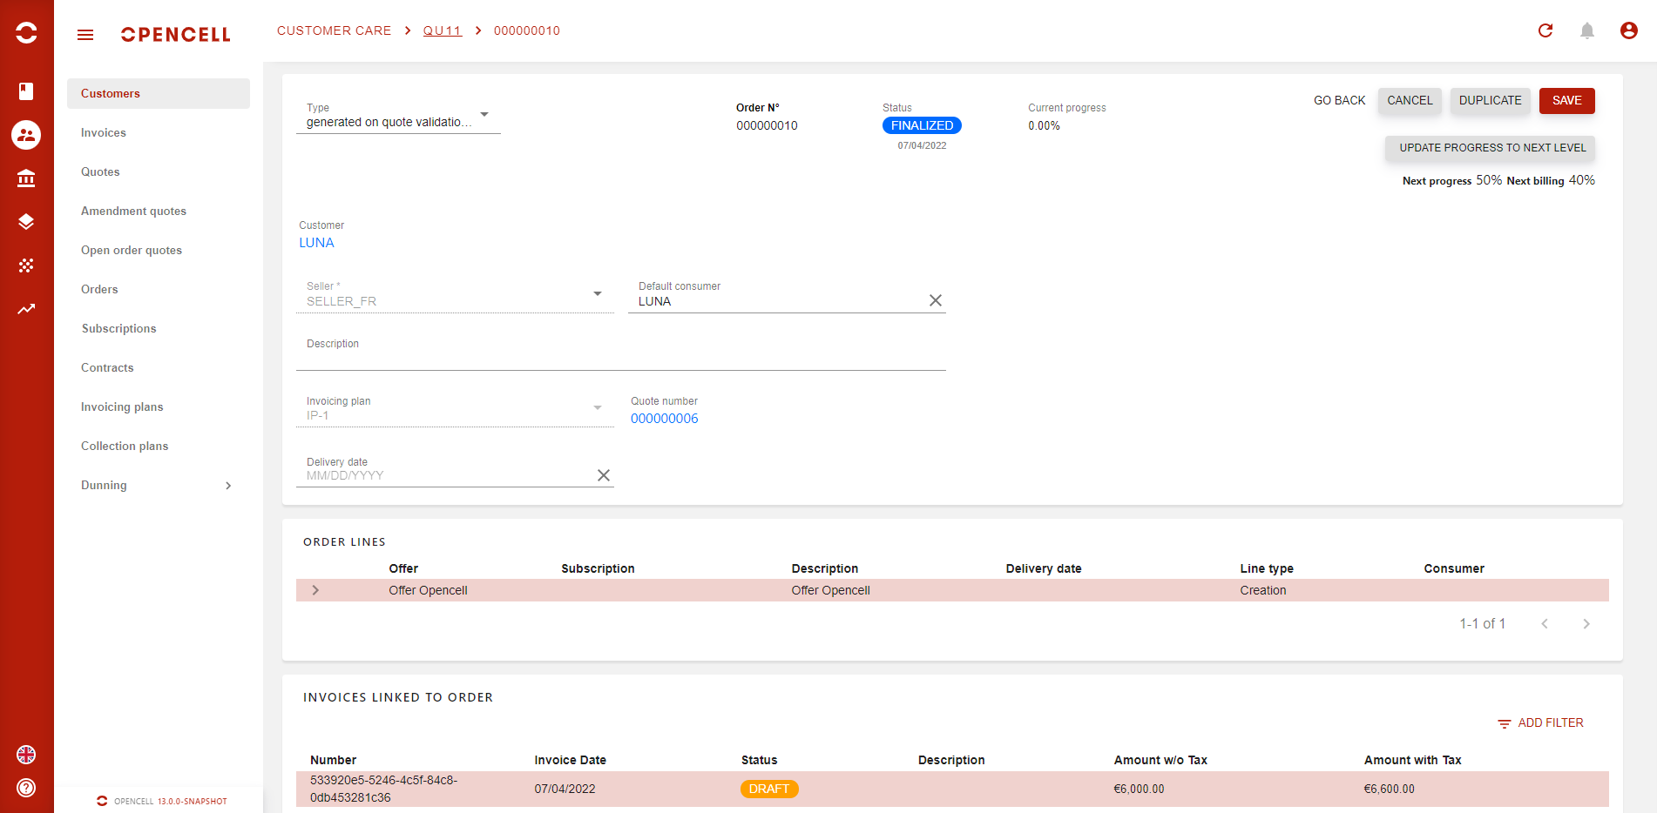Viewport: 1657px width, 813px height.
Task: Open the Type dropdown
Action: coord(484,115)
